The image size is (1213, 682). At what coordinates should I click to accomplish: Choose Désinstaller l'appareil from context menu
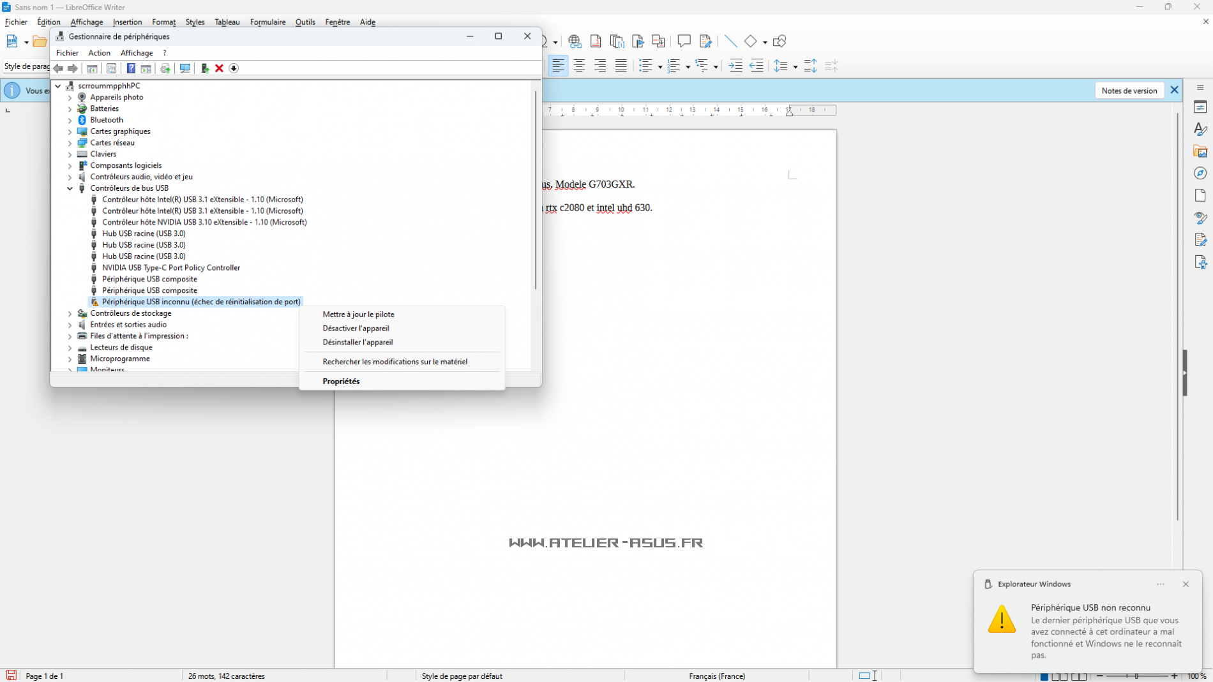pos(358,342)
